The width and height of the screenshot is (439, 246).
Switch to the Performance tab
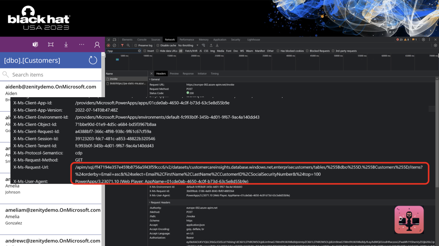tap(187, 39)
